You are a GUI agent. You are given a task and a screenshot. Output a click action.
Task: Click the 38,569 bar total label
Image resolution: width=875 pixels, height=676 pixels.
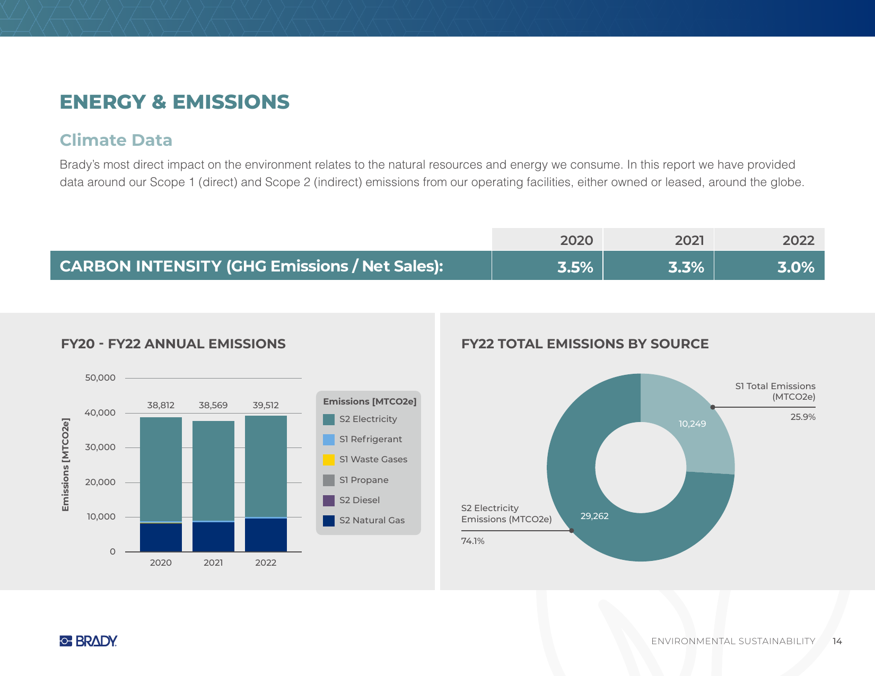tap(213, 405)
